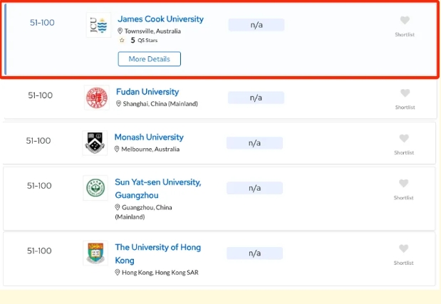Open Sun Yat-sen University, Guangzhou link
Viewport: 441px width, 304px height.
point(157,189)
